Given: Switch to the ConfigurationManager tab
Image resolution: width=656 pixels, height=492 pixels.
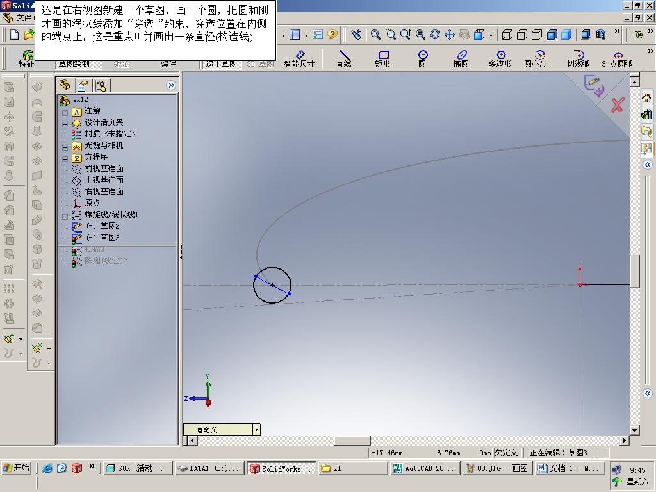Looking at the screenshot, I should coord(101,86).
